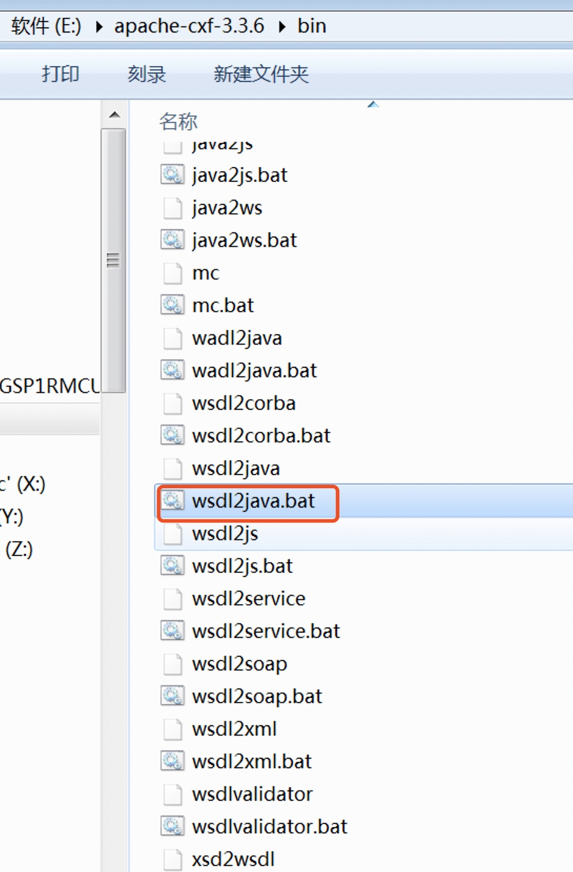Click the java2ws blank file icon
Screen dimensions: 573x872
(x=172, y=208)
